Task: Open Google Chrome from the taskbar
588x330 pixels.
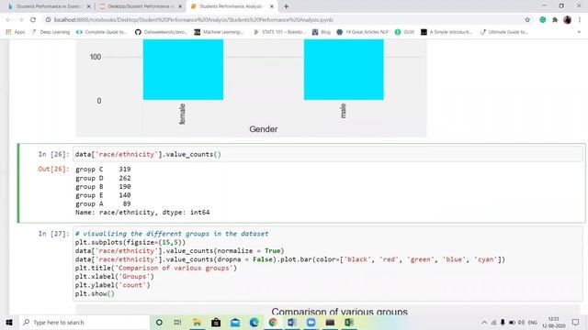Action: pos(273,322)
